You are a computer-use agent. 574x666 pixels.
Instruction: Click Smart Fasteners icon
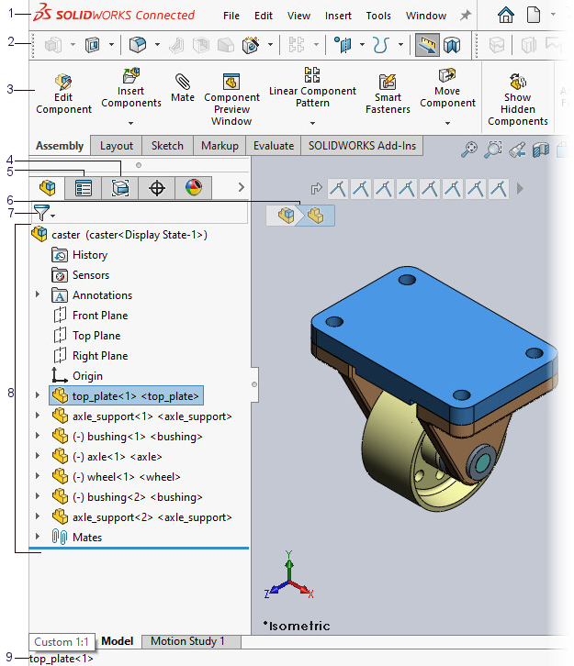(388, 92)
